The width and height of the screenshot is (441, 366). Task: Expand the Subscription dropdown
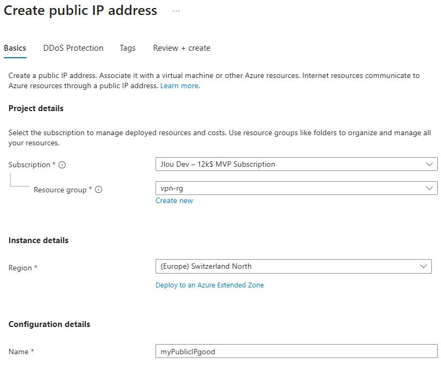[x=297, y=164]
